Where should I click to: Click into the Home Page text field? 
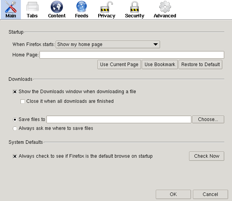(x=132, y=55)
